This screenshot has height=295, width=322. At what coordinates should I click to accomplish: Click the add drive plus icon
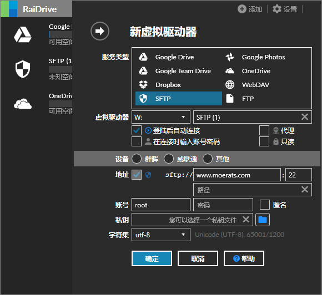tap(242, 9)
